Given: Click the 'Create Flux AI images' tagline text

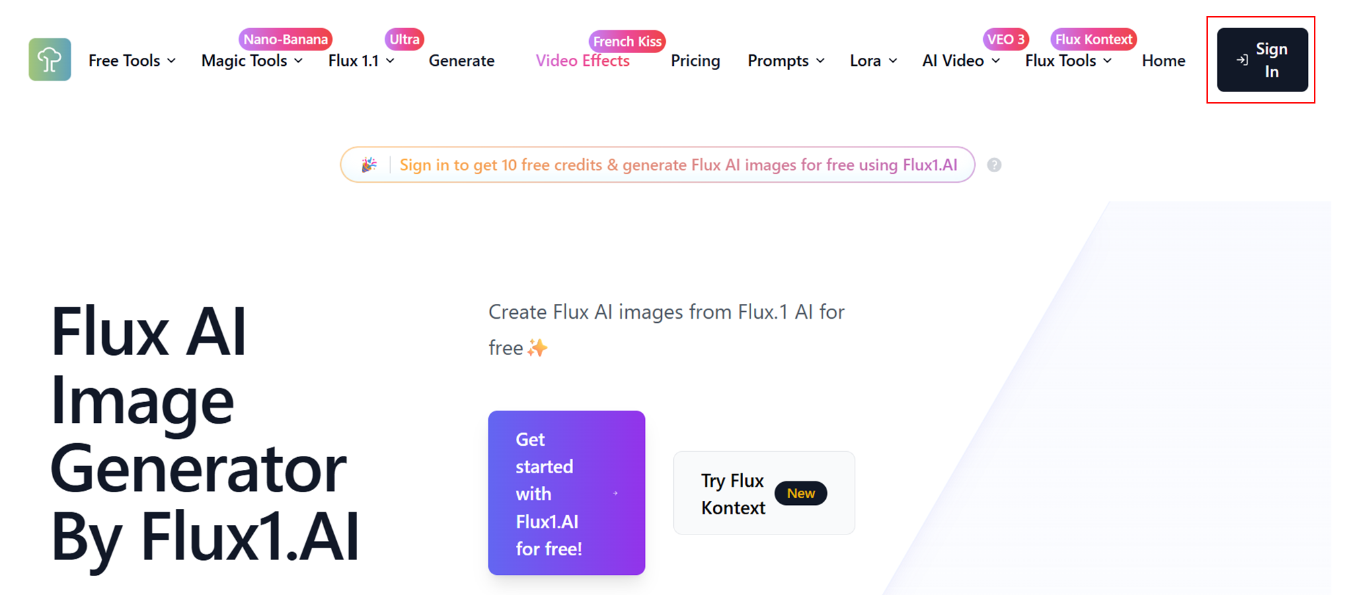Looking at the screenshot, I should (x=666, y=329).
